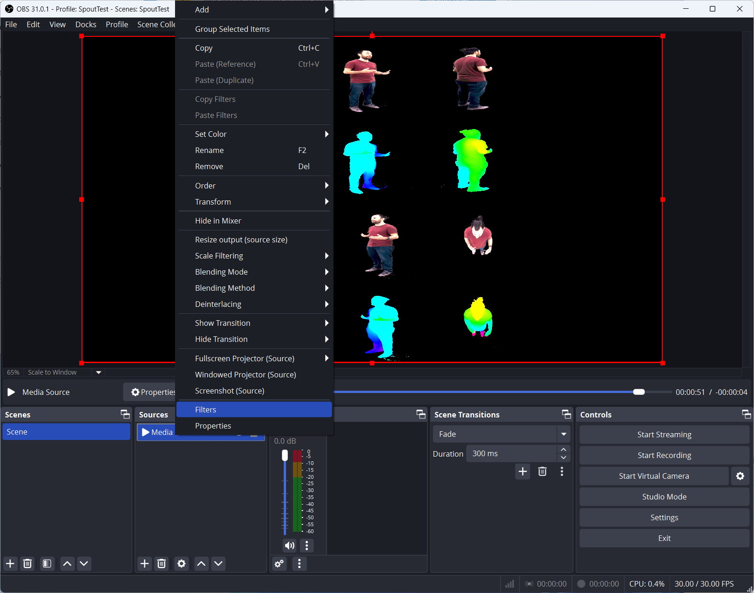The height and width of the screenshot is (593, 754).
Task: Add a new scene transition
Action: click(x=522, y=471)
